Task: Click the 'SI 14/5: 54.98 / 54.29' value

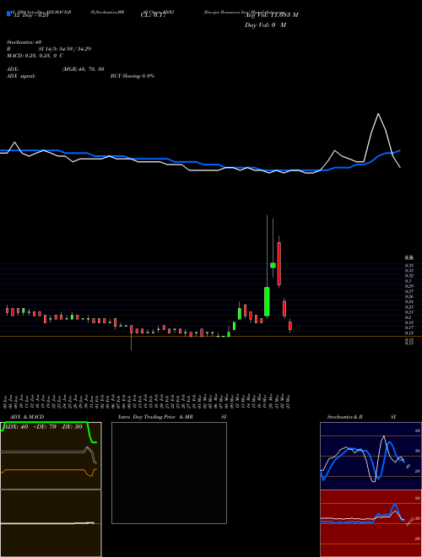Action: tap(65, 49)
